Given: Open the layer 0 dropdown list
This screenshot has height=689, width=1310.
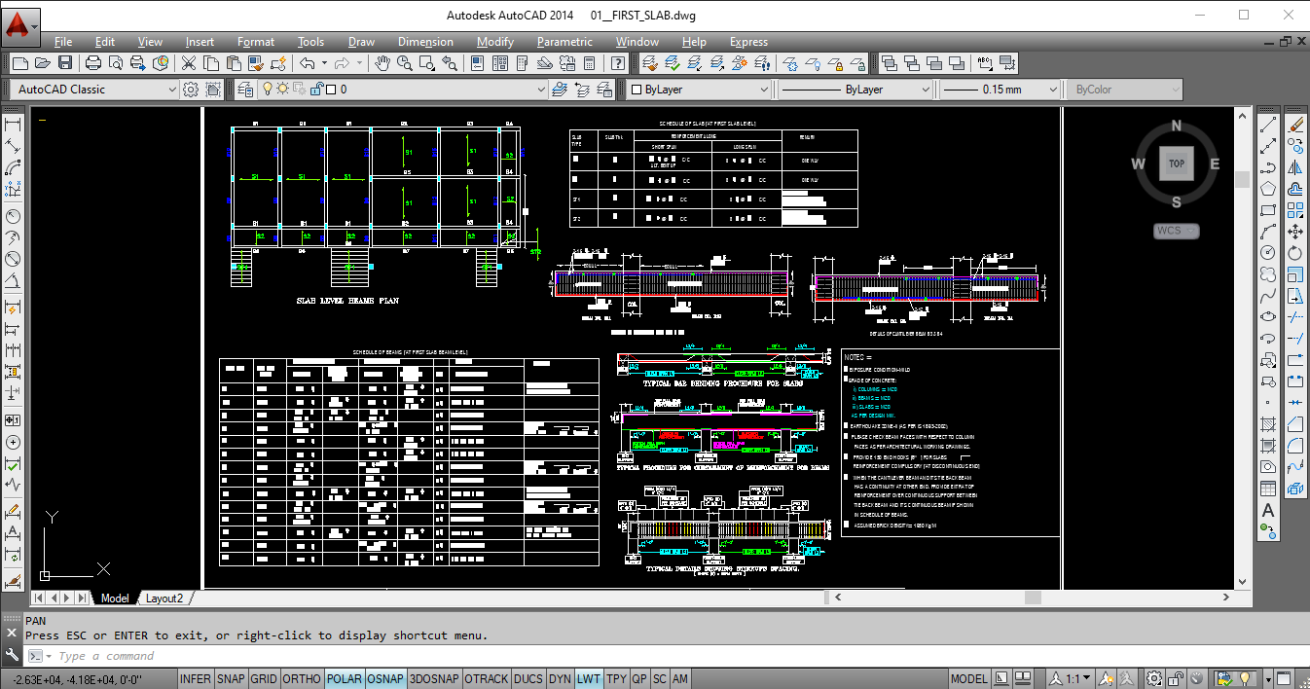Looking at the screenshot, I should click(542, 90).
